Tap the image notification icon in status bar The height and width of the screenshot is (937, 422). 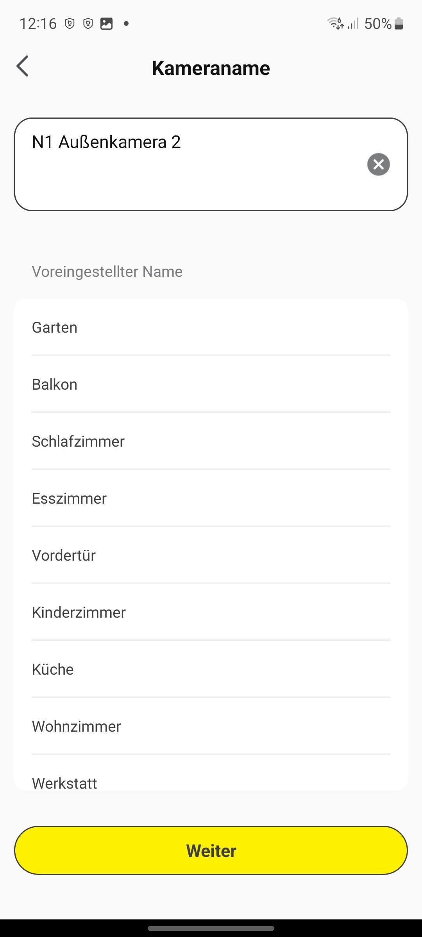click(x=107, y=24)
